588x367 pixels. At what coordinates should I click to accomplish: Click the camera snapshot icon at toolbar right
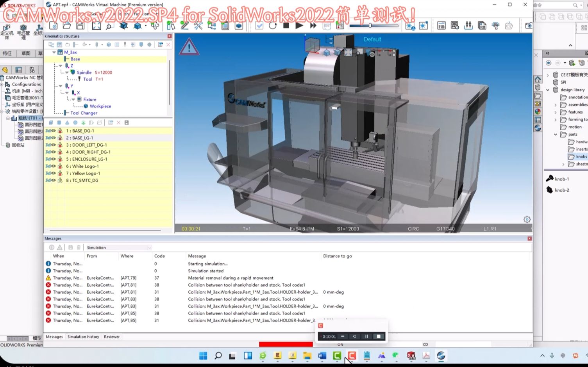[529, 26]
